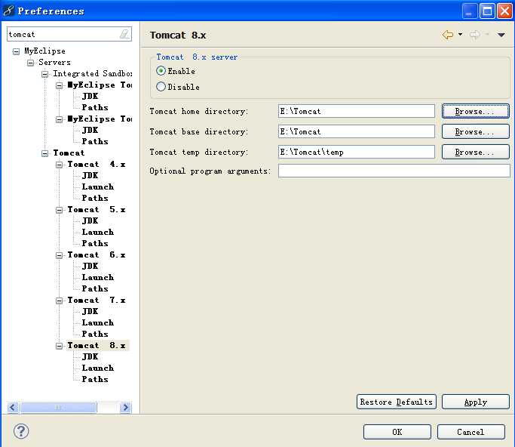Go back using the yellow back arrow
Image resolution: width=515 pixels, height=447 pixels.
tap(448, 35)
